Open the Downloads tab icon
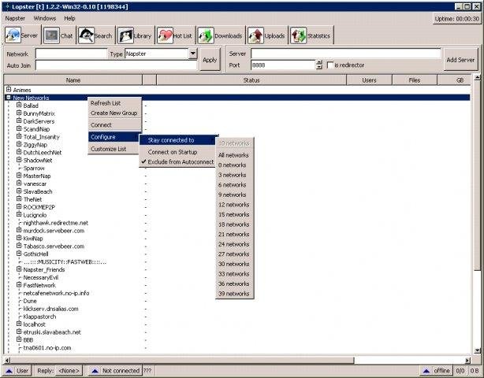The image size is (484, 378). coord(206,35)
